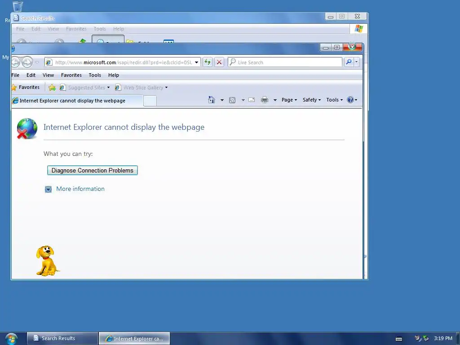Open the Recycle Bin desktop icon

(x=18, y=6)
